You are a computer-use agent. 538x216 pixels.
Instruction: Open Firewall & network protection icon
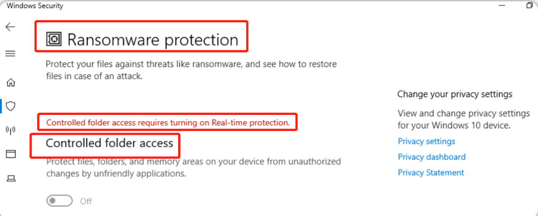[10, 130]
